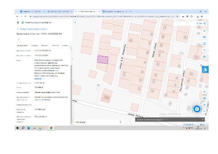This screenshot has width=218, height=154.
Task: Open the first info tab of parcel card
Action: pyautogui.click(x=22, y=46)
